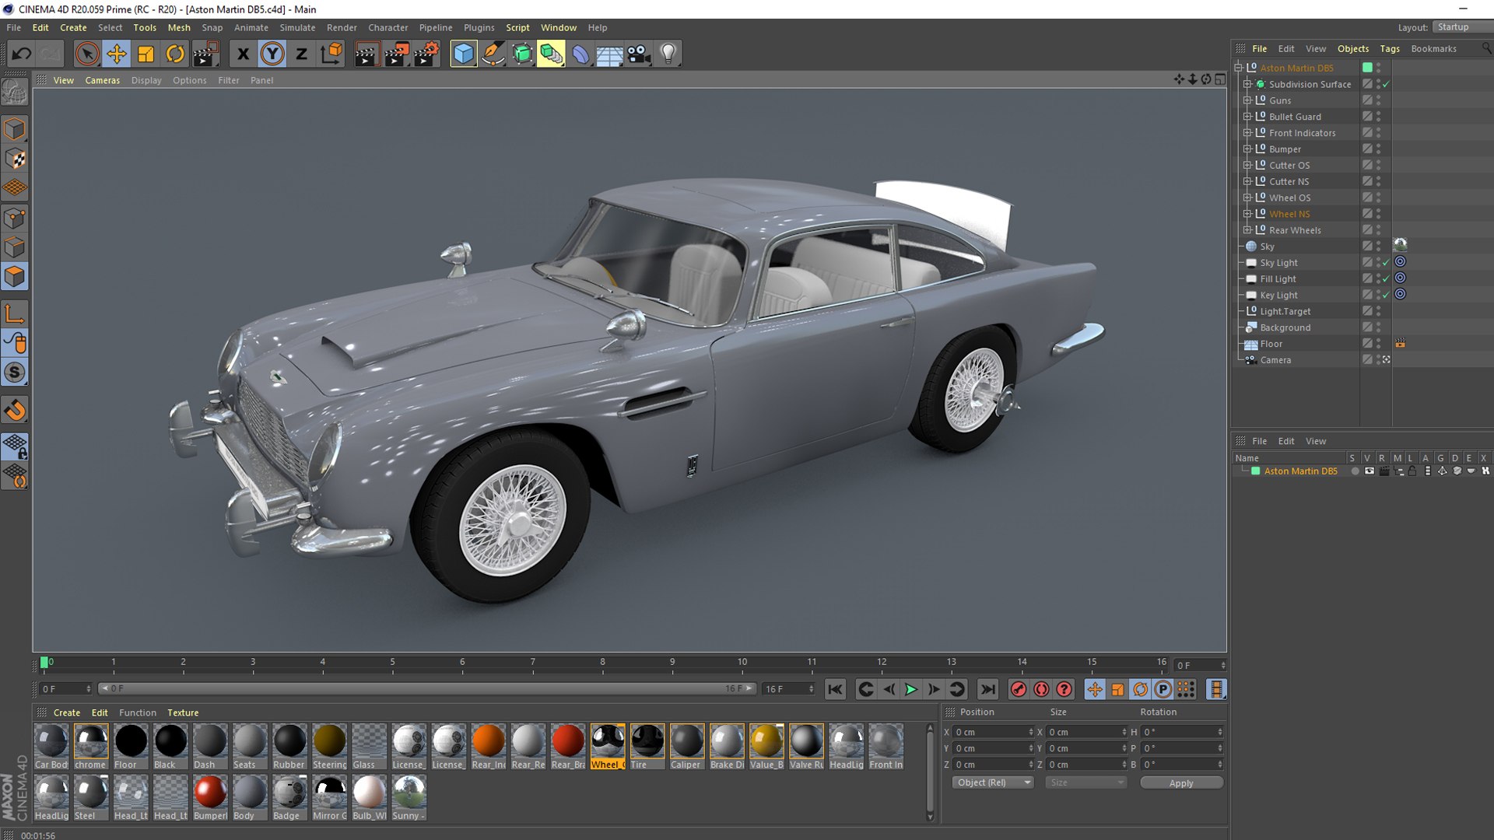Click Render View clapperboard icon
Image resolution: width=1494 pixels, height=840 pixels.
[x=366, y=54]
